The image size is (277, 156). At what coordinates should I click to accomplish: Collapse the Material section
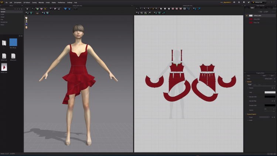tap(246, 82)
